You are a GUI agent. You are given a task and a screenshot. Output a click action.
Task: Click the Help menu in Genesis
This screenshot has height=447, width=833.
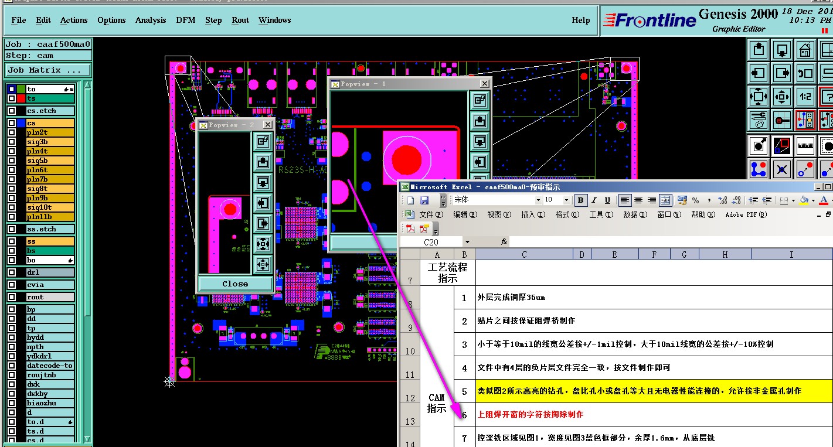point(581,20)
